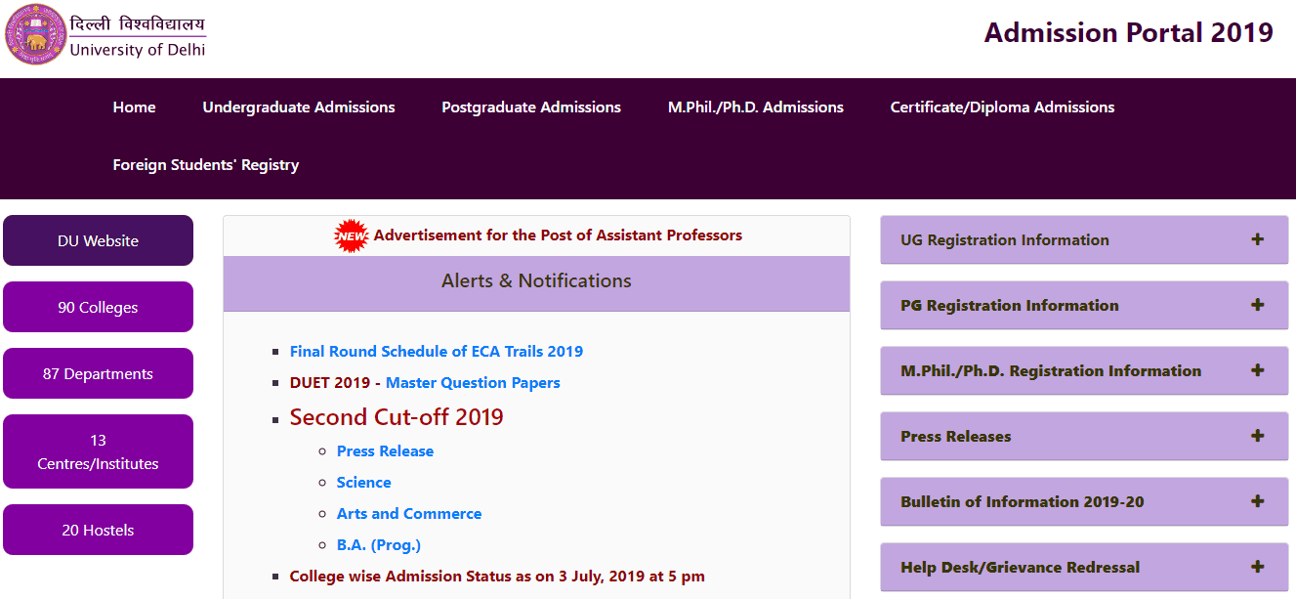Open Undergraduate Admissions menu

click(299, 107)
